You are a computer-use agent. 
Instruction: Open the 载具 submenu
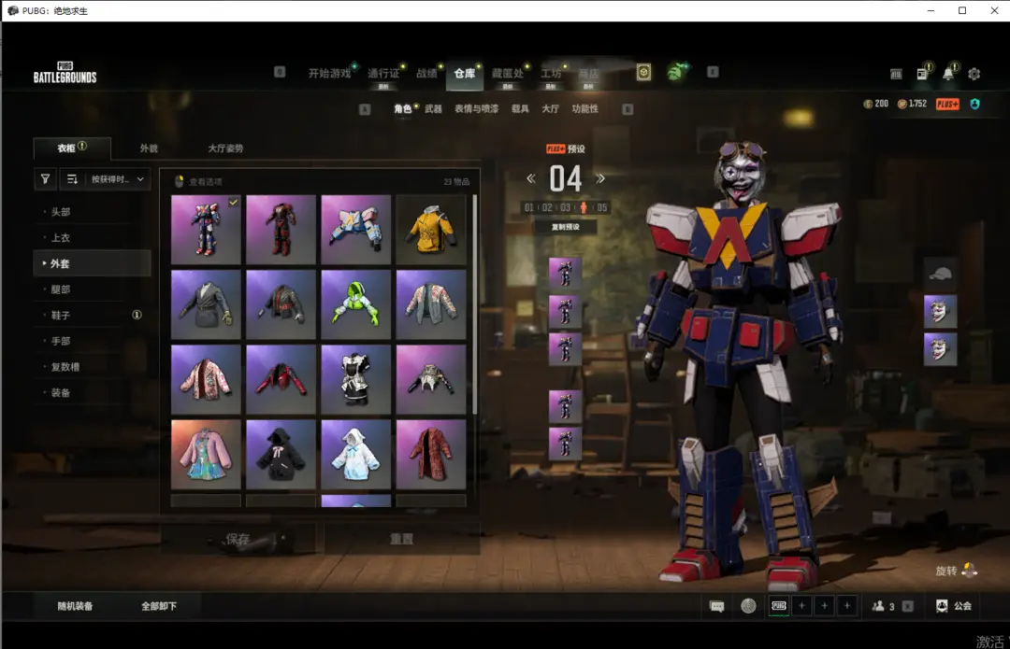coord(521,108)
